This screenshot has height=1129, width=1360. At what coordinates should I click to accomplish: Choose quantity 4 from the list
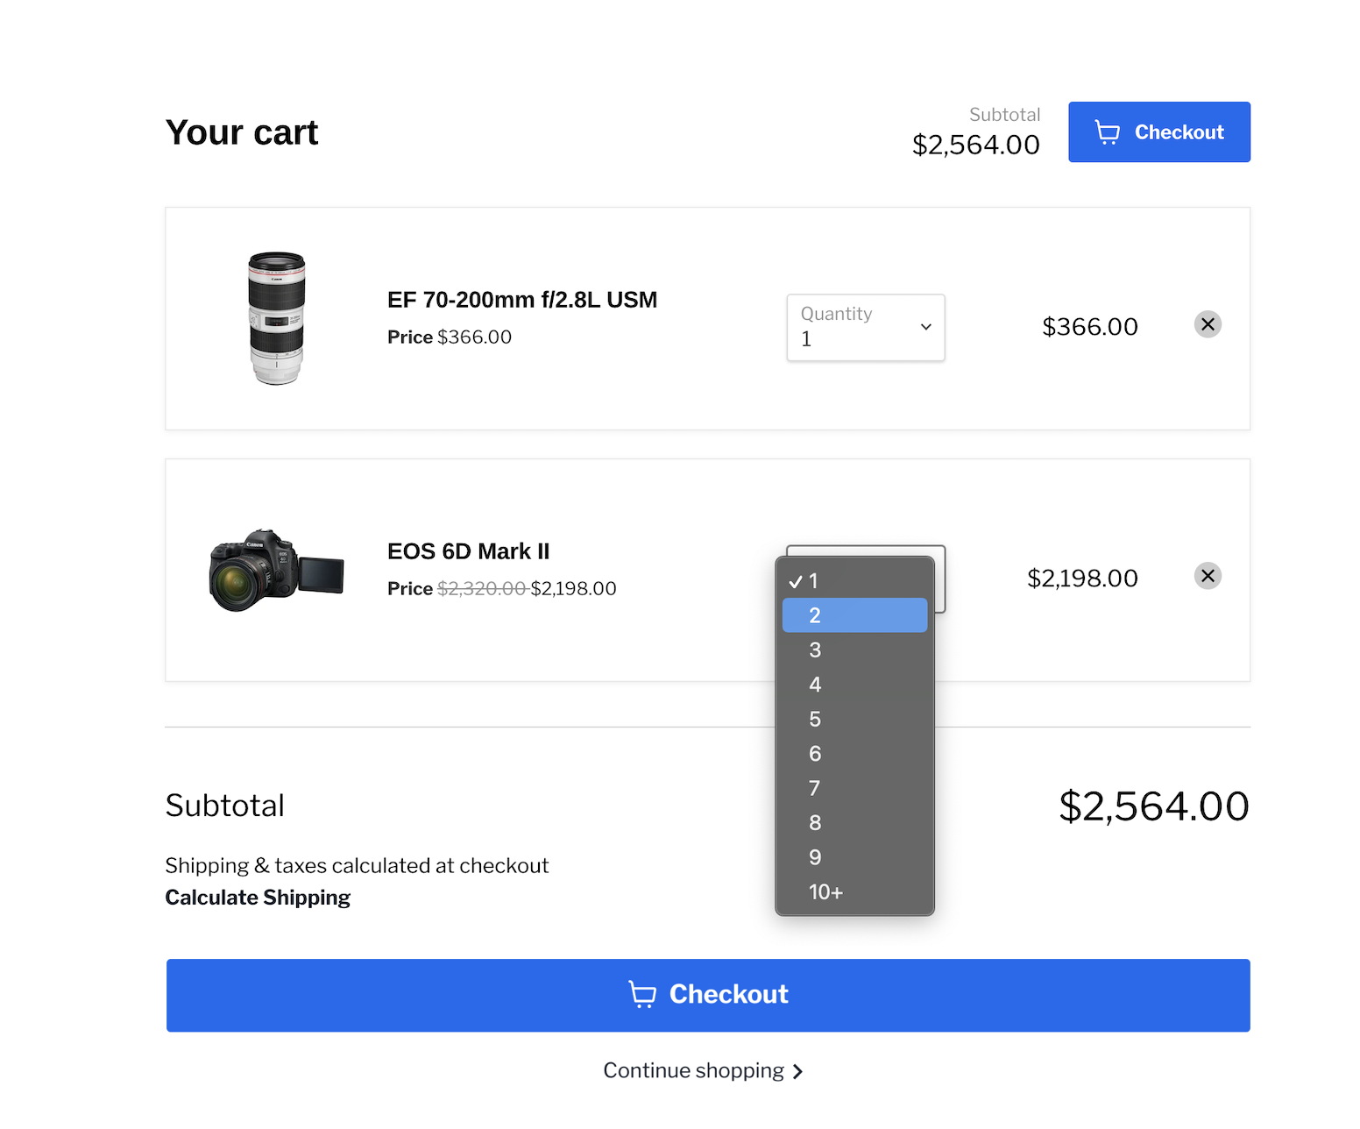(854, 685)
